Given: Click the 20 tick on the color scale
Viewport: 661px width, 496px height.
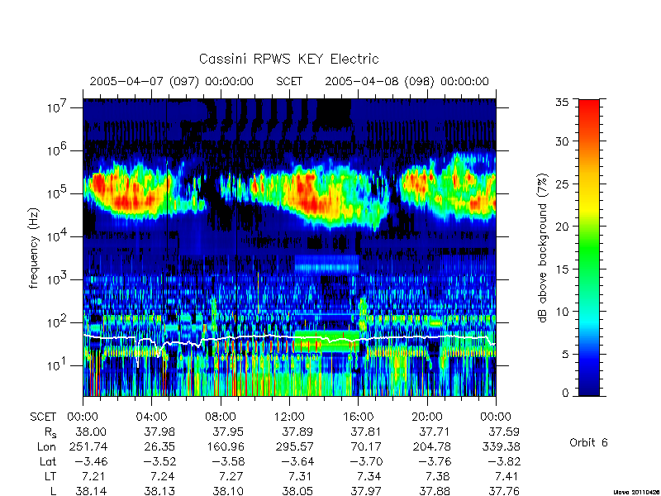Looking at the screenshot, I should tap(562, 226).
